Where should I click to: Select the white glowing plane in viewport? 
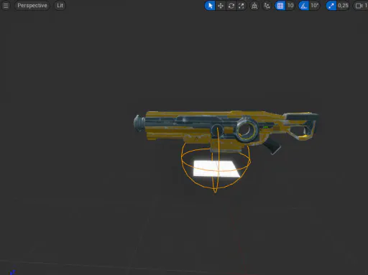tap(216, 169)
